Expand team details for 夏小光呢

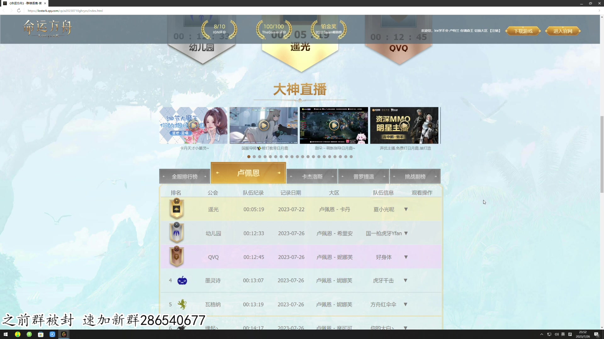click(406, 209)
